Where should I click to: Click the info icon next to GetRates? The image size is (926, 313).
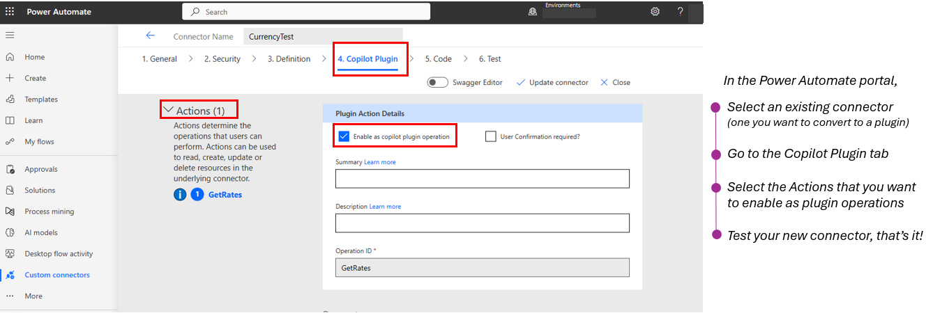click(180, 195)
